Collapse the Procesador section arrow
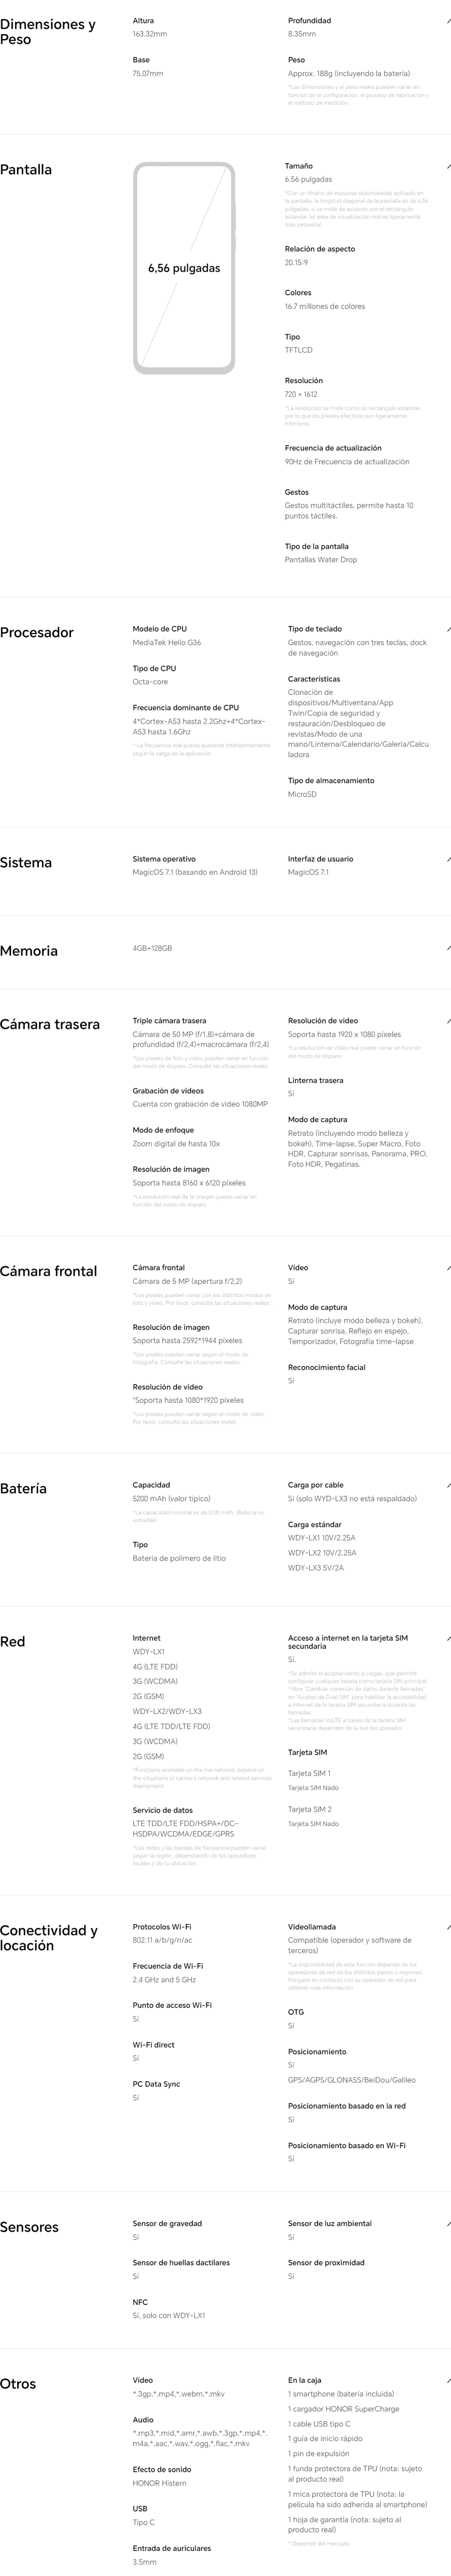 [x=447, y=629]
